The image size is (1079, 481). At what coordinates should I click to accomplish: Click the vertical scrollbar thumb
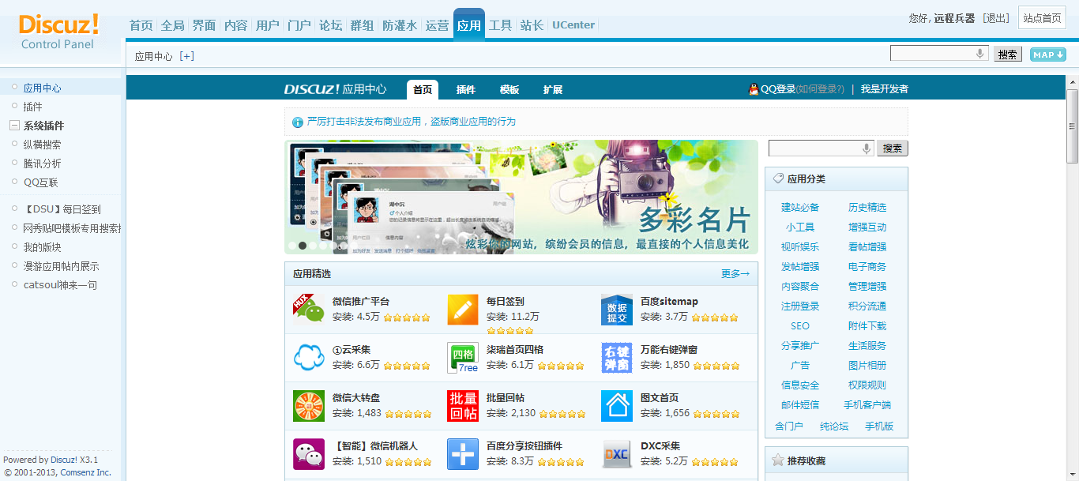pyautogui.click(x=1073, y=126)
